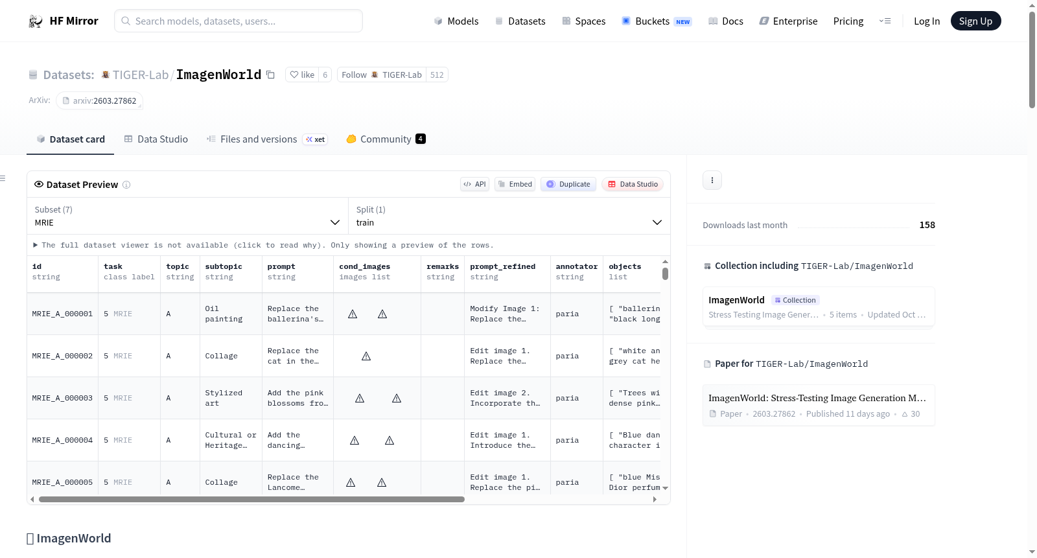Image resolution: width=1037 pixels, height=558 pixels.
Task: Click the Duplicate button
Action: [568, 185]
